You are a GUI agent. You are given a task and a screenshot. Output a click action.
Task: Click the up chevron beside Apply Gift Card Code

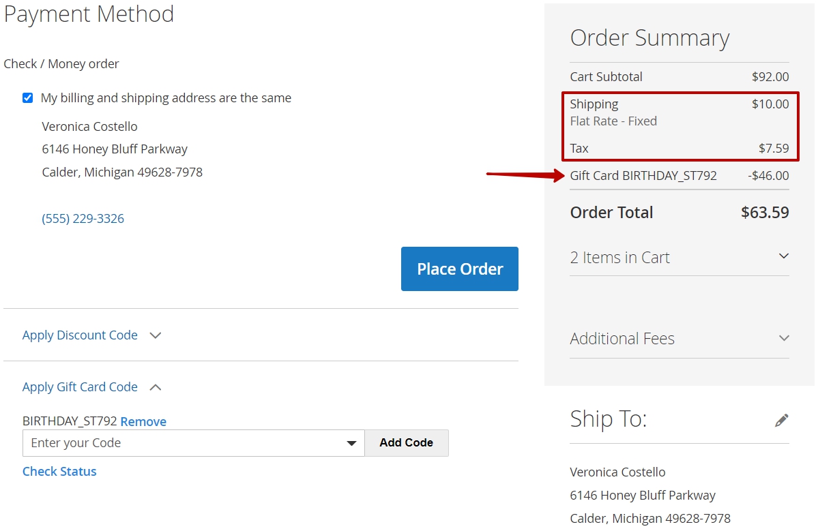[156, 387]
